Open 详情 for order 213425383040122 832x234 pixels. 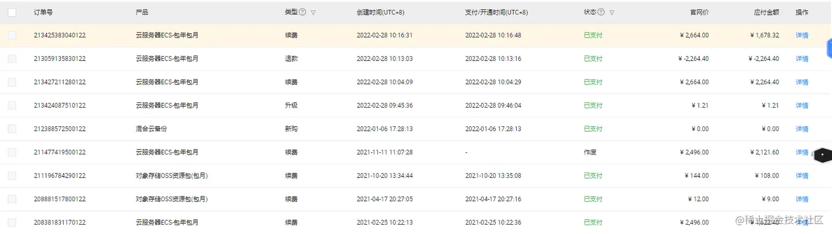802,35
